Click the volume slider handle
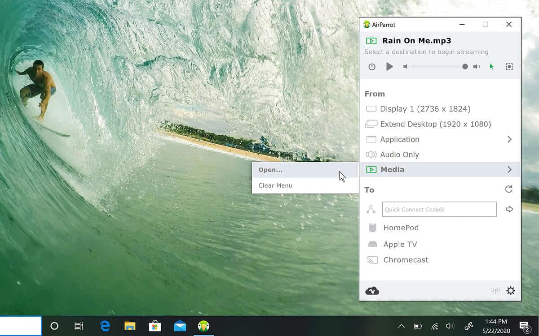Viewport: 539px width, 336px height. pyautogui.click(x=465, y=67)
